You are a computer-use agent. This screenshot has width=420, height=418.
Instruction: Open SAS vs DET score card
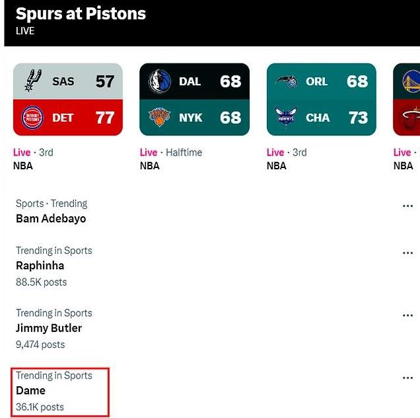68,99
